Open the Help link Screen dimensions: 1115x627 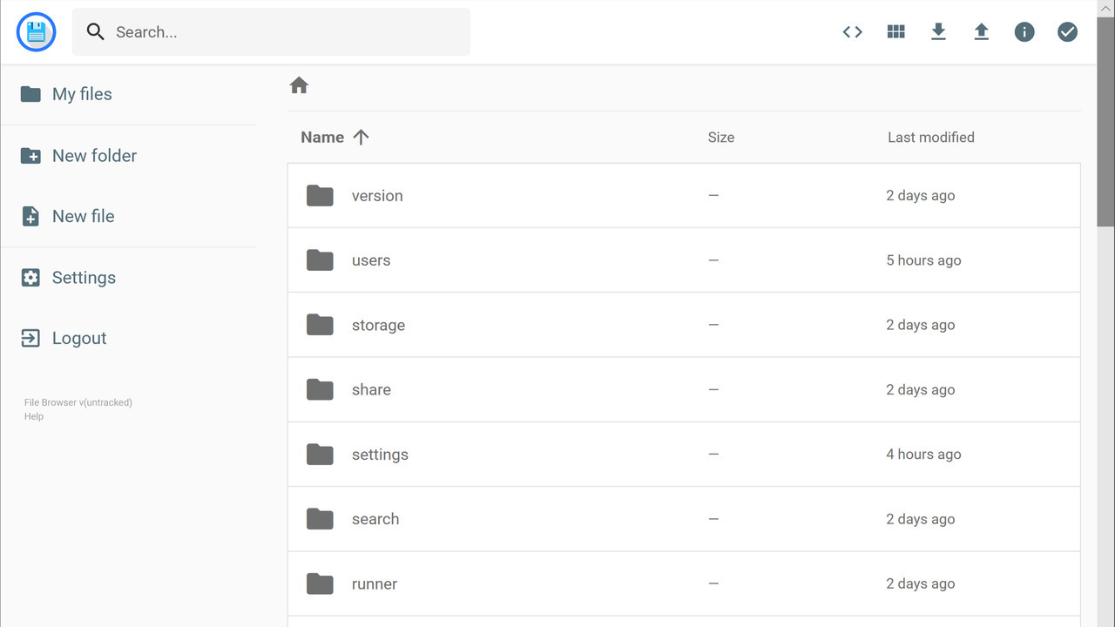coord(34,416)
